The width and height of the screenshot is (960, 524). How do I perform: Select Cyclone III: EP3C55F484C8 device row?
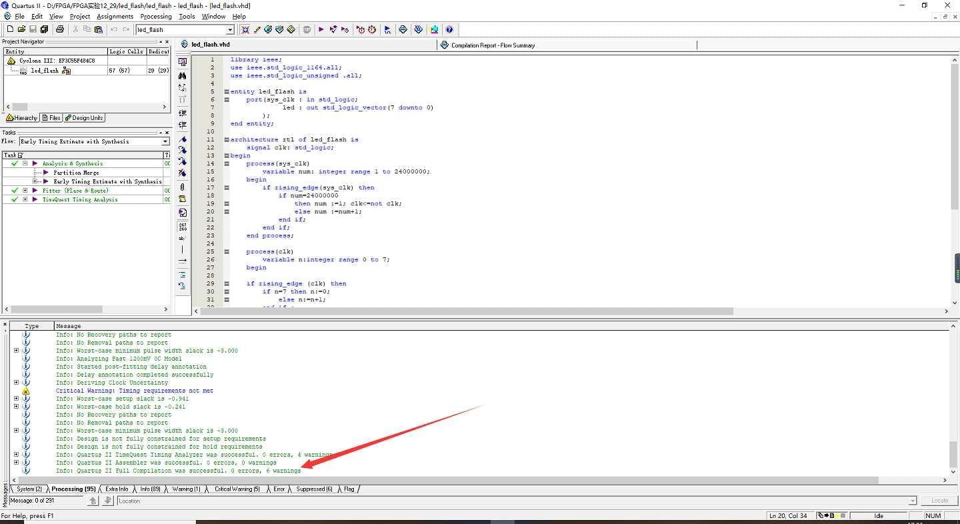pos(57,61)
